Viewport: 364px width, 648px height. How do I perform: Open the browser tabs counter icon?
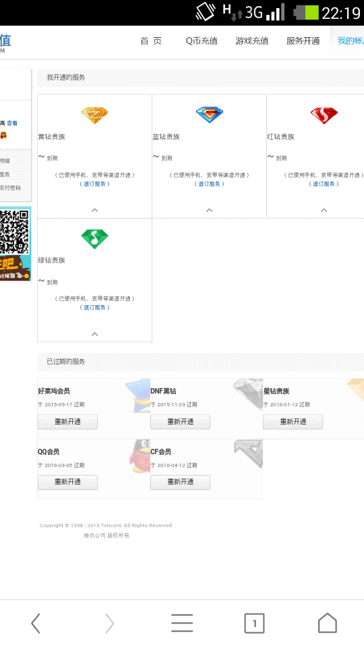pos(254,623)
